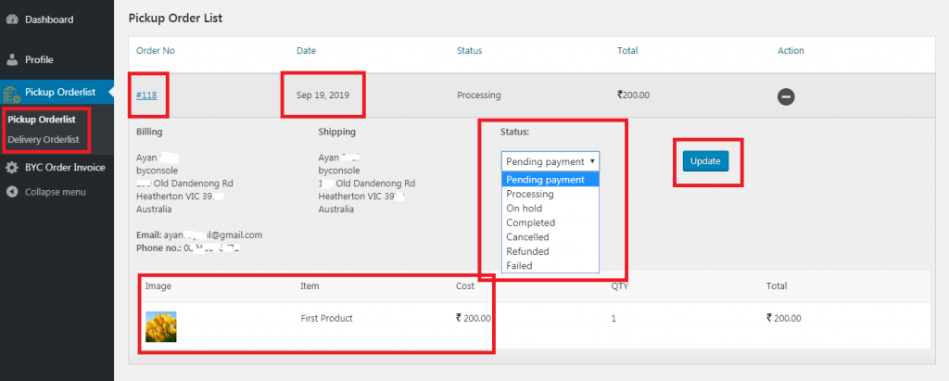Select On hold status option

[x=525, y=209]
